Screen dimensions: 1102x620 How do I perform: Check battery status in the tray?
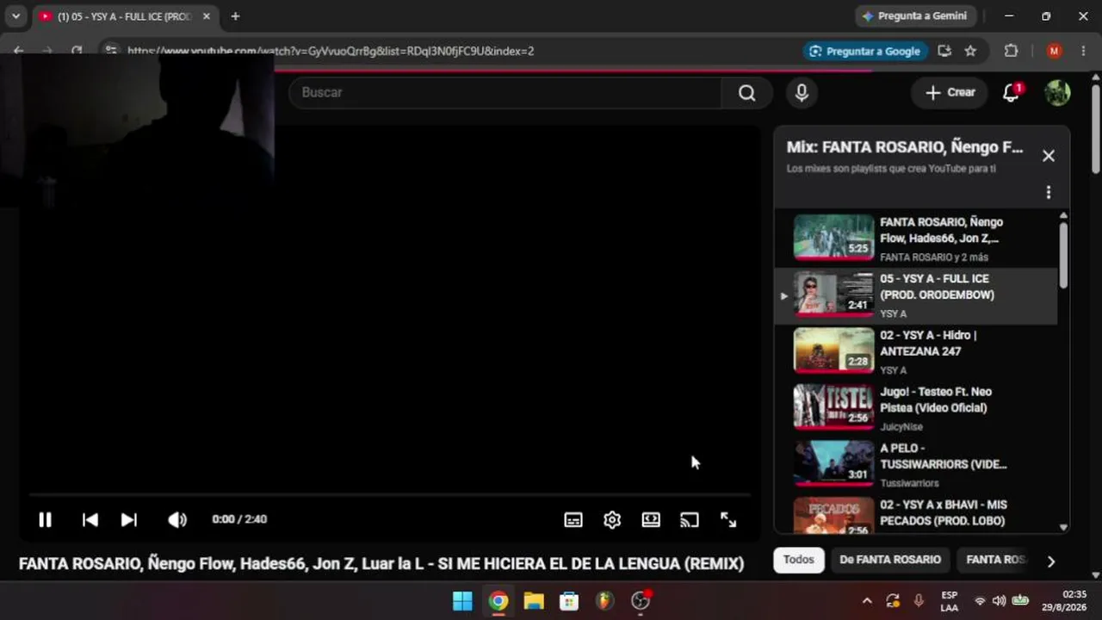tap(1020, 601)
